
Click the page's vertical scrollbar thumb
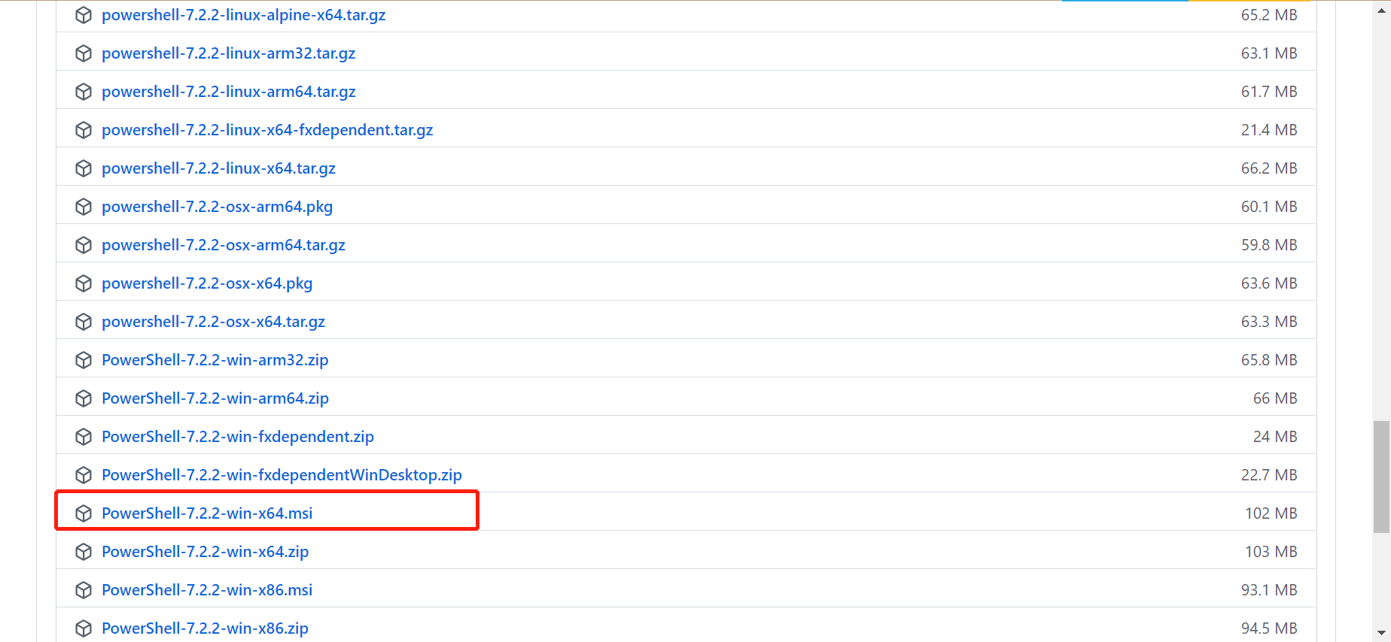click(x=1381, y=477)
